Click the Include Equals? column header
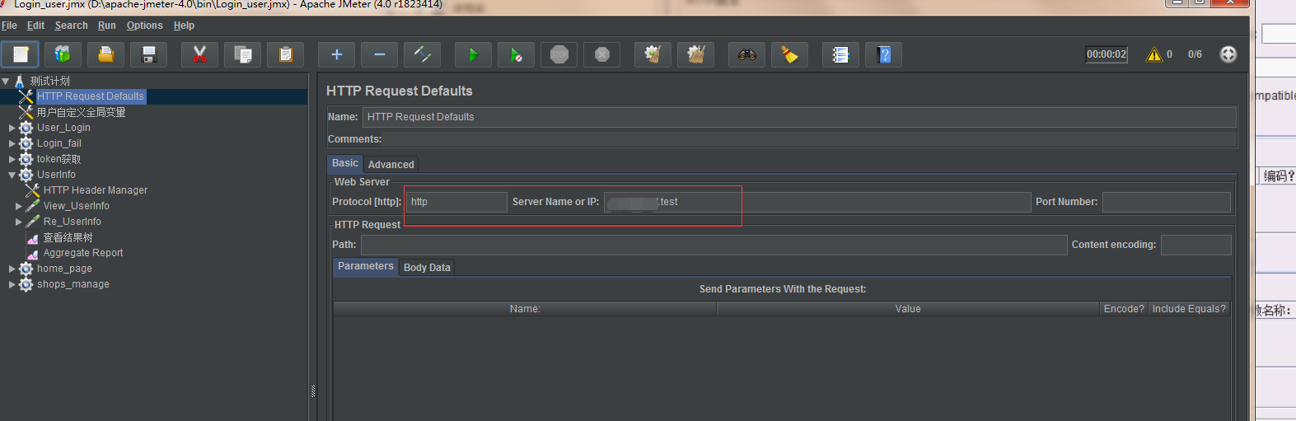1296x421 pixels. coord(1189,309)
